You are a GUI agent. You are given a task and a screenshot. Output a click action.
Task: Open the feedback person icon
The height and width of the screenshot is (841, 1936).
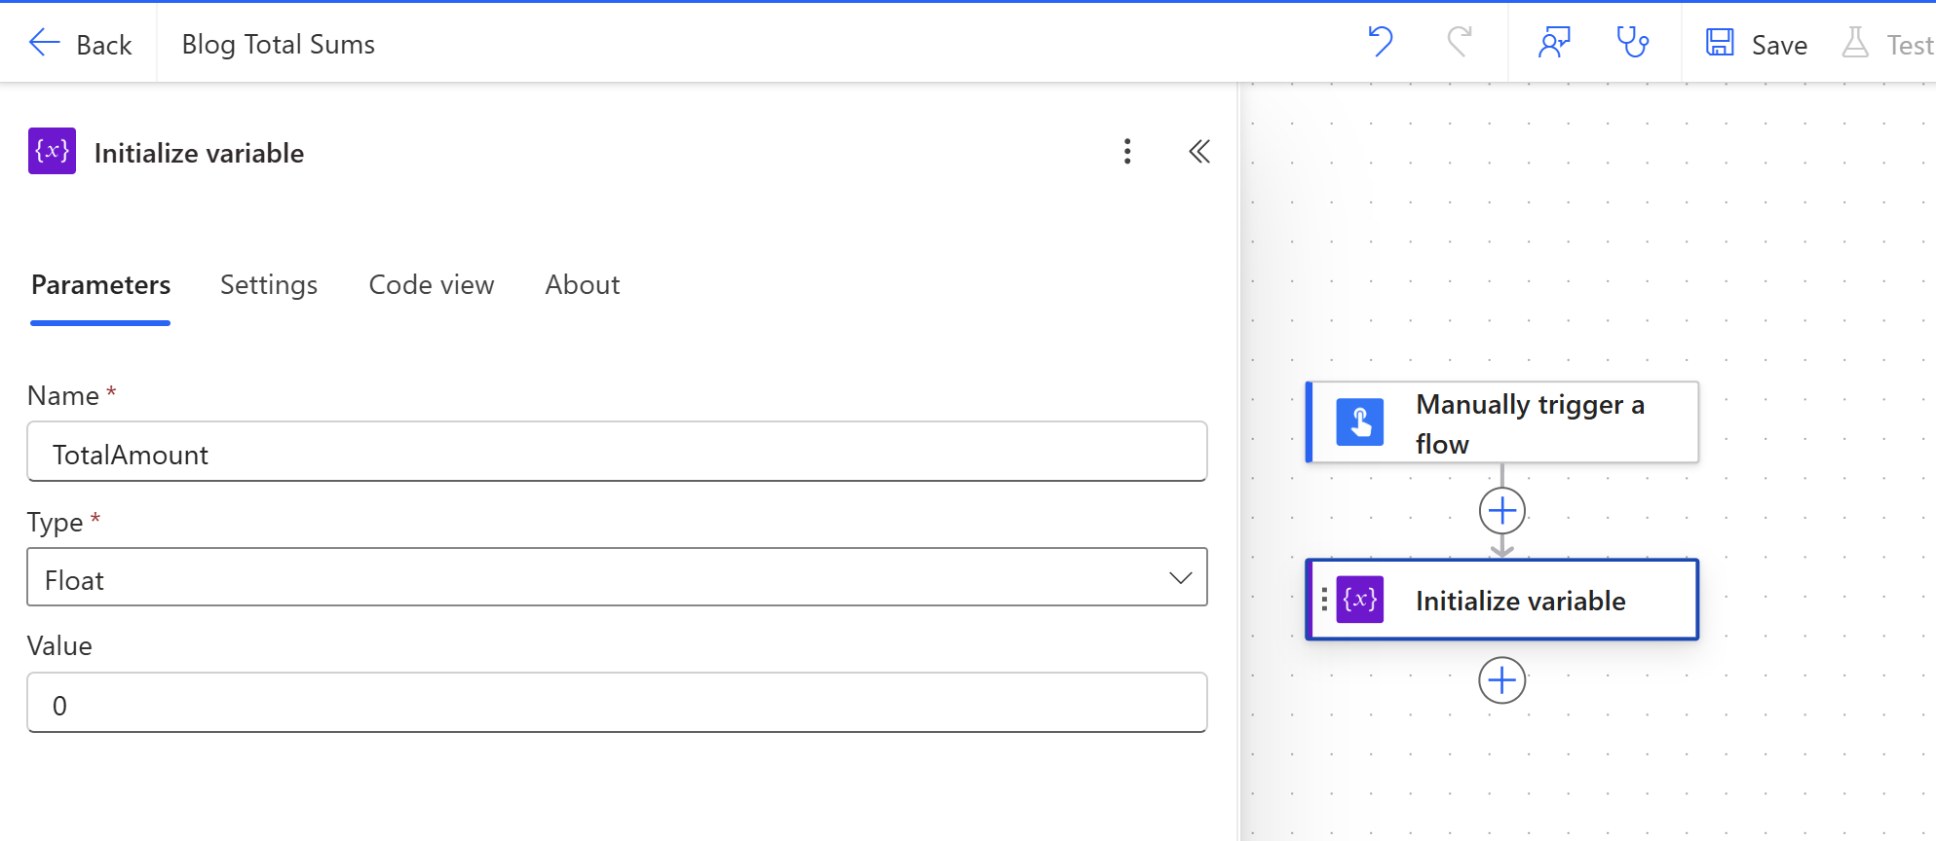click(x=1554, y=43)
